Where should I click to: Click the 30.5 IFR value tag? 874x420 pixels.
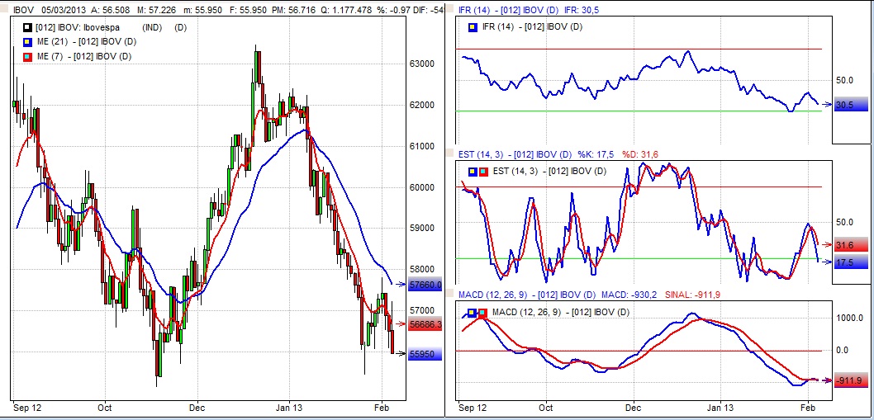[x=850, y=105]
